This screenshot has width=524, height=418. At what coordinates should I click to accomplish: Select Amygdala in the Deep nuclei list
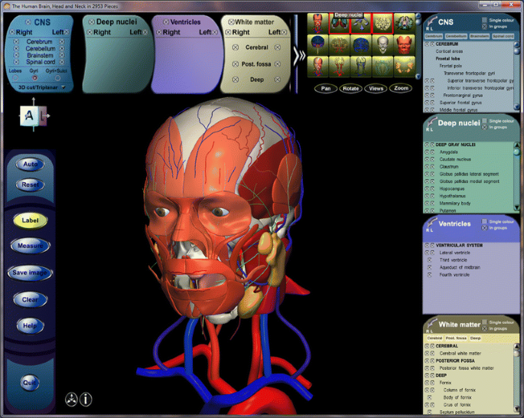tap(449, 152)
